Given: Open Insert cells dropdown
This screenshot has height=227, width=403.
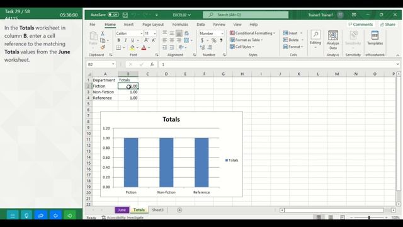Looking at the screenshot, I should pyautogui.click(x=293, y=33).
